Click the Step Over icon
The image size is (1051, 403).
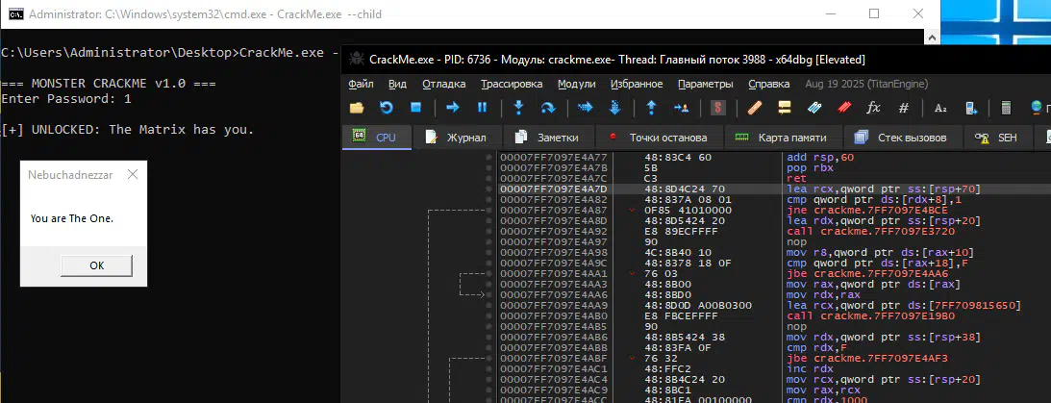(x=548, y=108)
